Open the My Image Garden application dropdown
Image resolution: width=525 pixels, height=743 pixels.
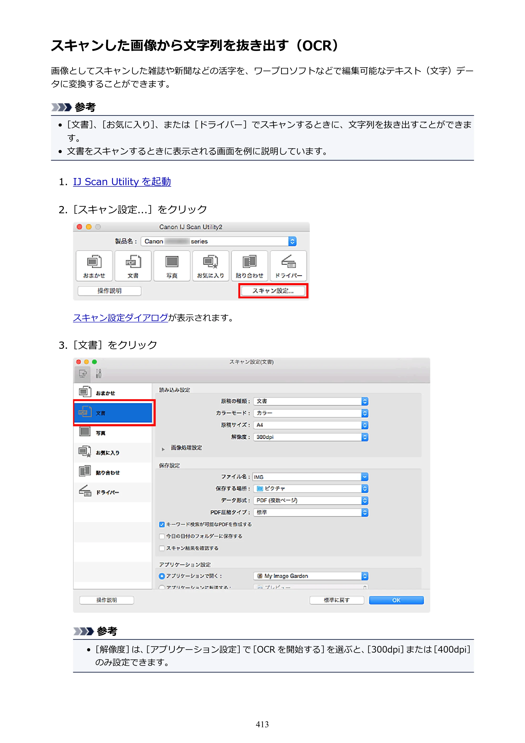pos(311,576)
